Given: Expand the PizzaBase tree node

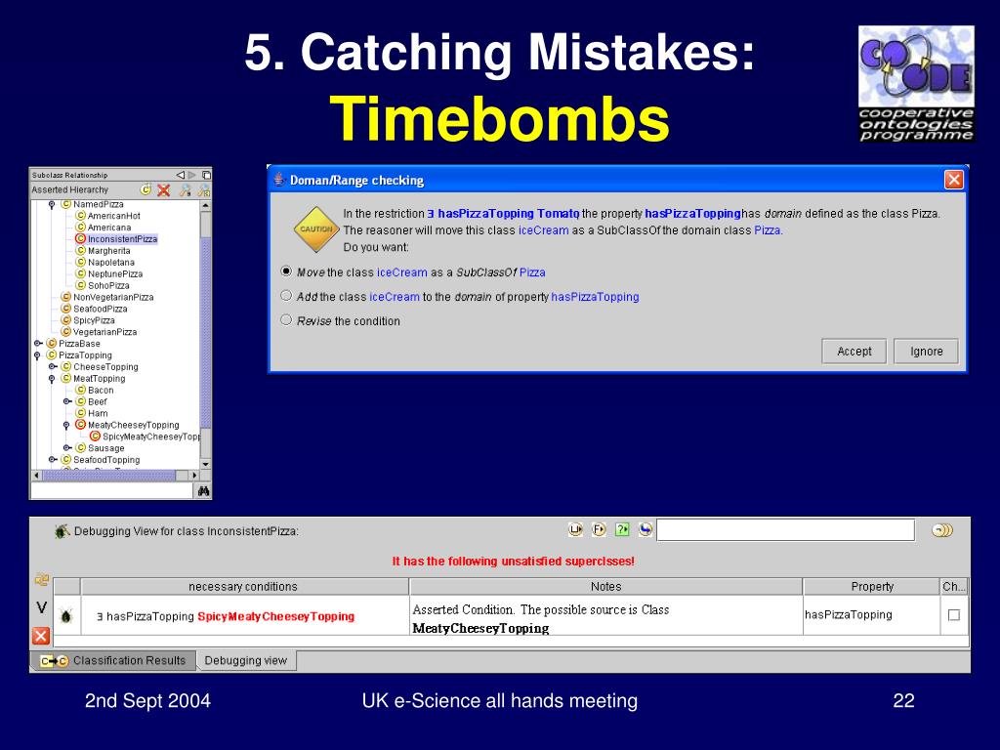Looking at the screenshot, I should (38, 344).
